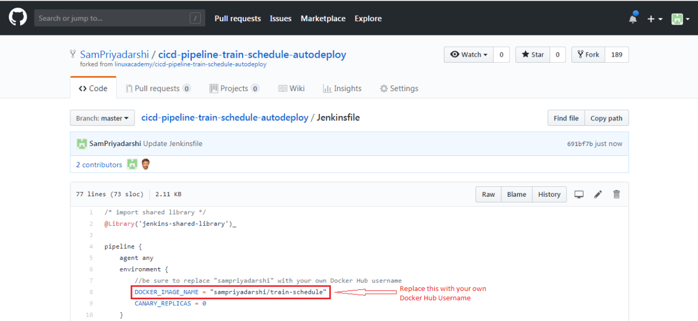Switch to the repository Pull requests tab
The height and width of the screenshot is (321, 698).
[158, 88]
